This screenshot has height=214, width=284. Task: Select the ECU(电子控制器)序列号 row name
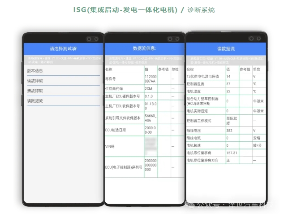(x=124, y=167)
